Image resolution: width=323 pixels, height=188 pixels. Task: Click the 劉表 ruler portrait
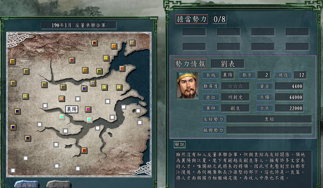click(x=187, y=85)
